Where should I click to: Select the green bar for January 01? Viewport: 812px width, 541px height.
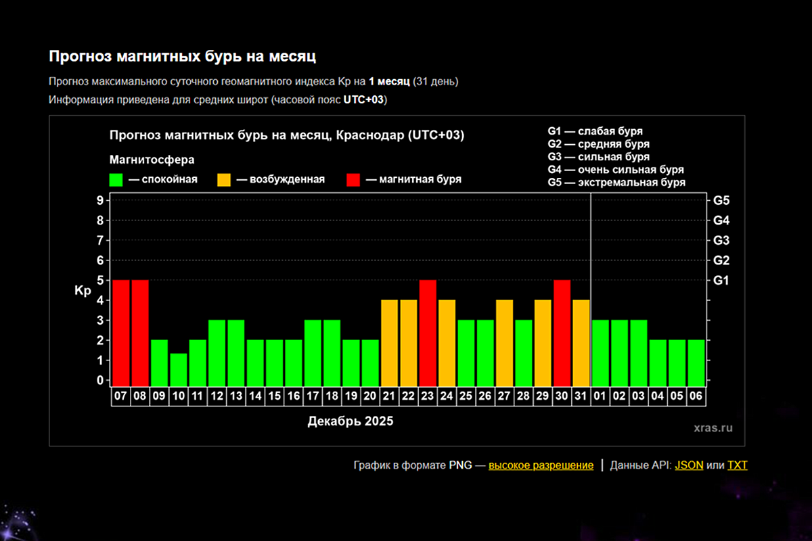[601, 353]
